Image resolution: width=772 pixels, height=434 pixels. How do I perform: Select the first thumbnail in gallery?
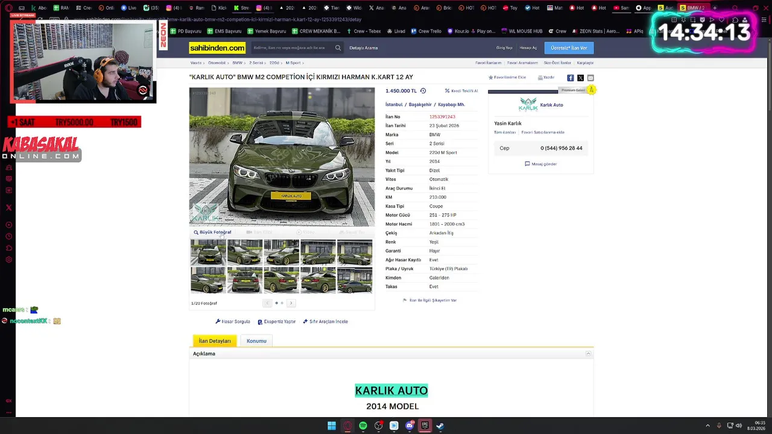coord(208,253)
